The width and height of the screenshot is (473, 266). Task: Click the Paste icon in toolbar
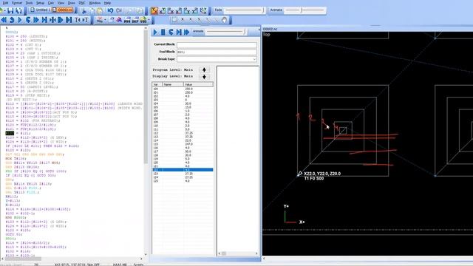(x=100, y=11)
